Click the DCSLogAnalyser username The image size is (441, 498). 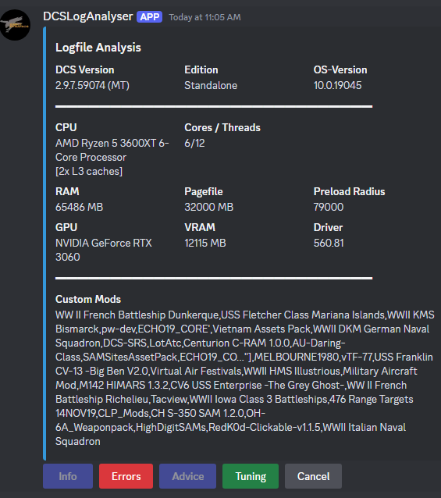tap(88, 16)
